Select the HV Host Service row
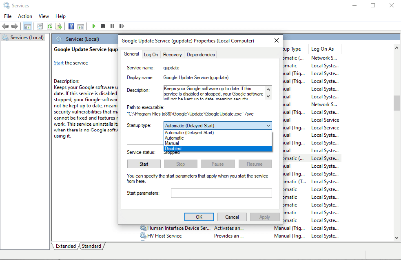401x260 pixels. pyautogui.click(x=239, y=236)
